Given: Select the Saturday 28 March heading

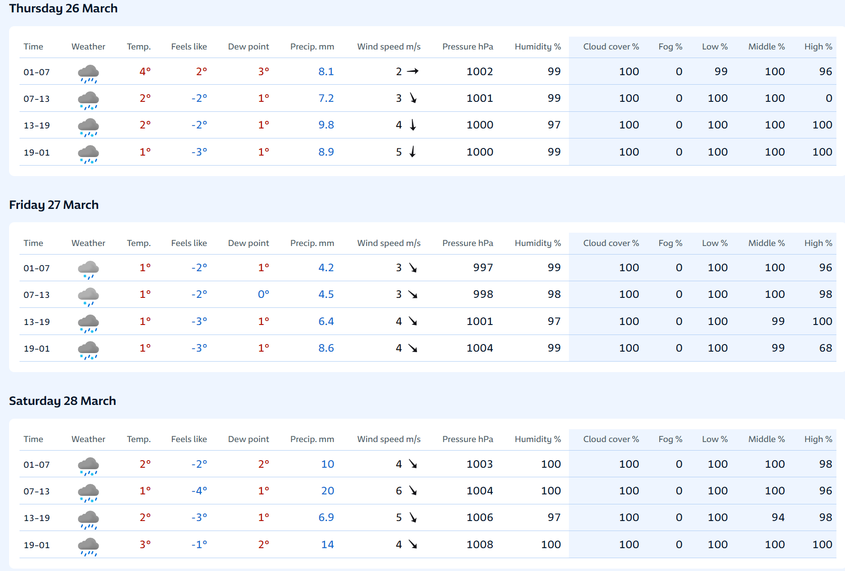Looking at the screenshot, I should pos(62,401).
